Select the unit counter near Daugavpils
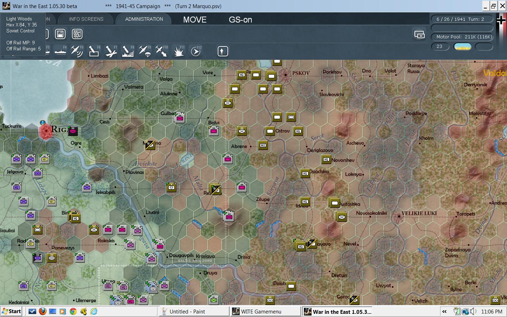The width and height of the screenshot is (507, 317). (x=151, y=259)
